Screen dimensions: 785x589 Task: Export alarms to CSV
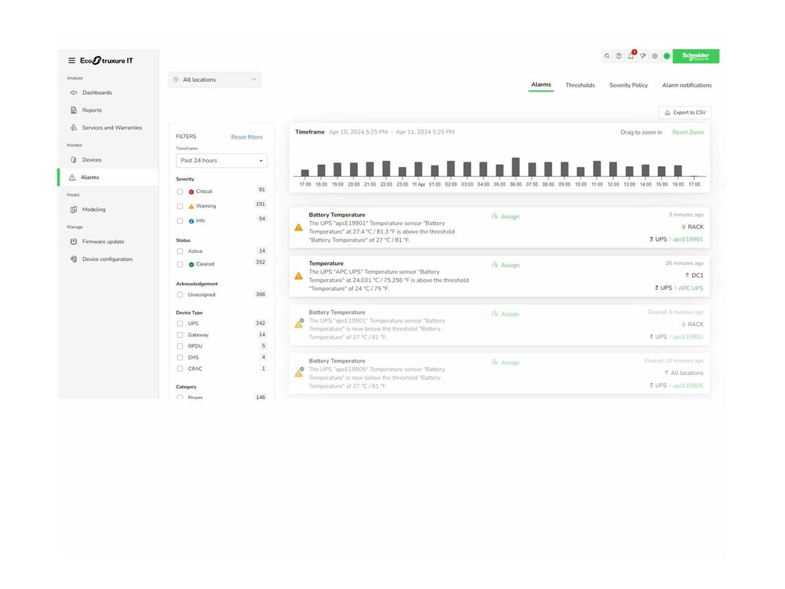tap(684, 112)
